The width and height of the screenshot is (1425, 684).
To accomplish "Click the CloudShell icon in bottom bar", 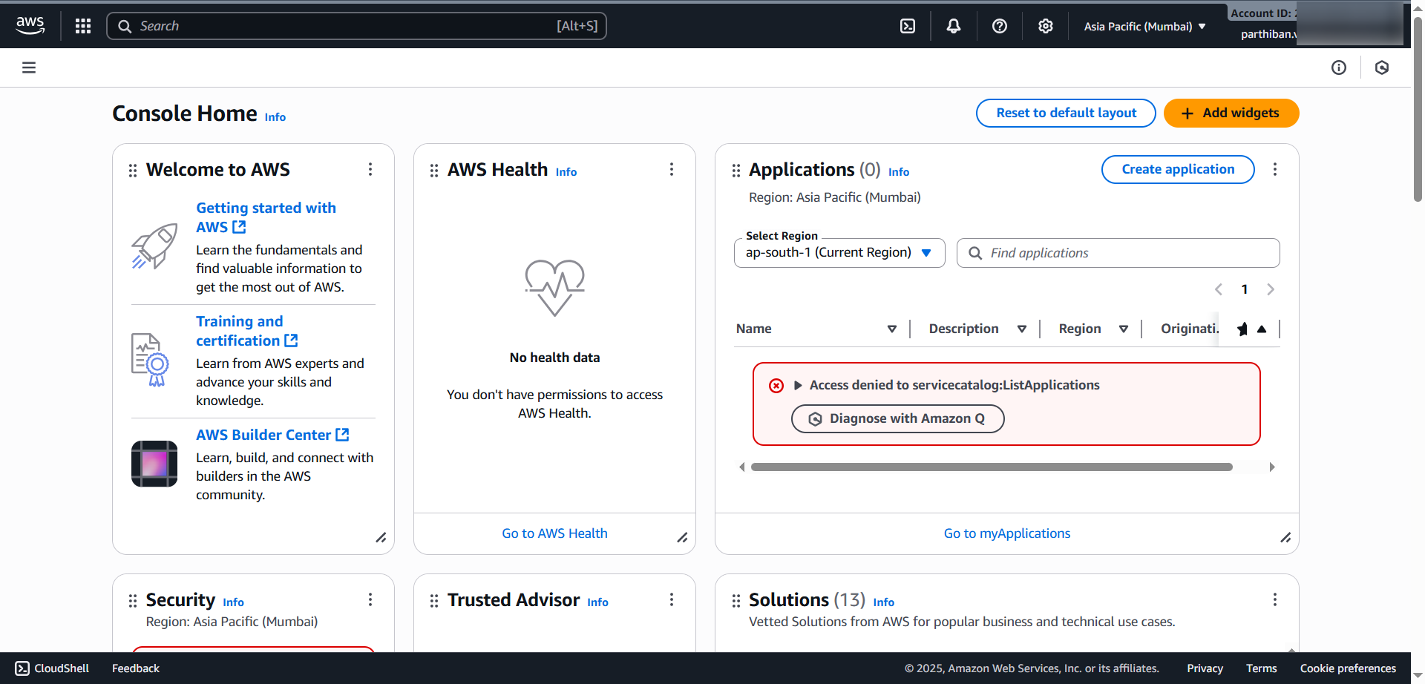I will click(21, 668).
